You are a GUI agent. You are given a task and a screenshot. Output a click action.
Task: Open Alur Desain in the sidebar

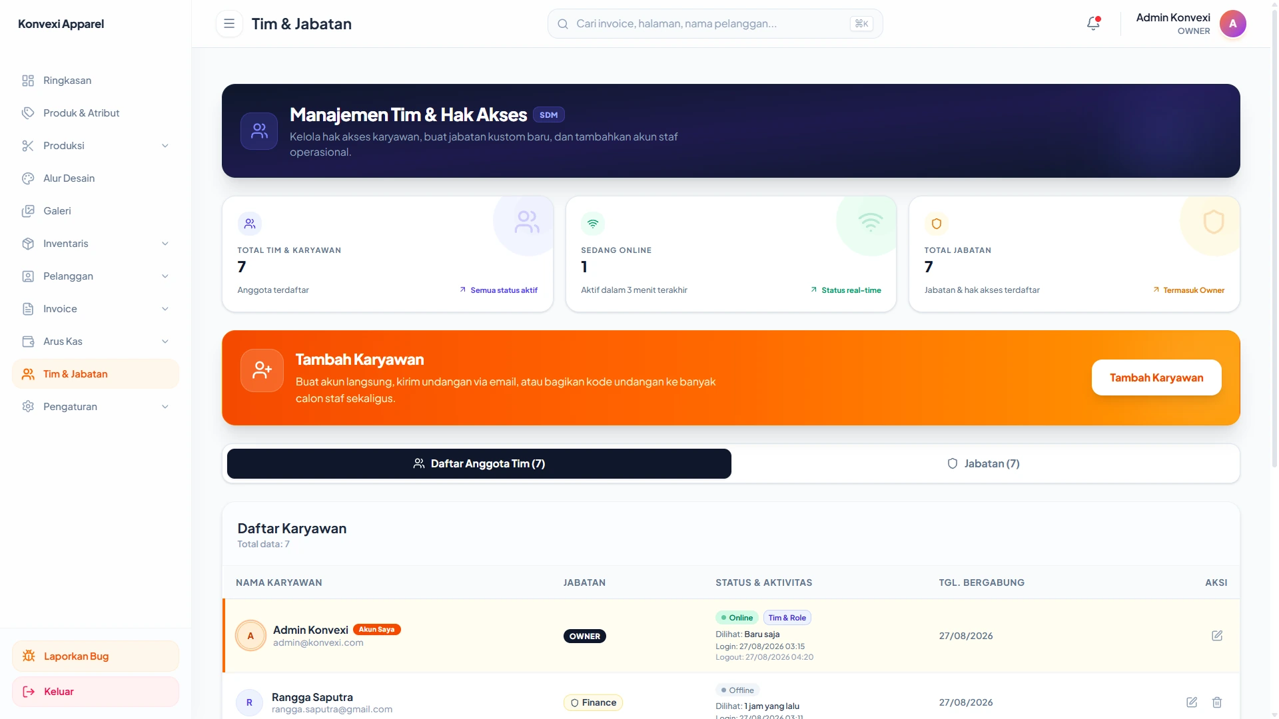[x=95, y=178]
